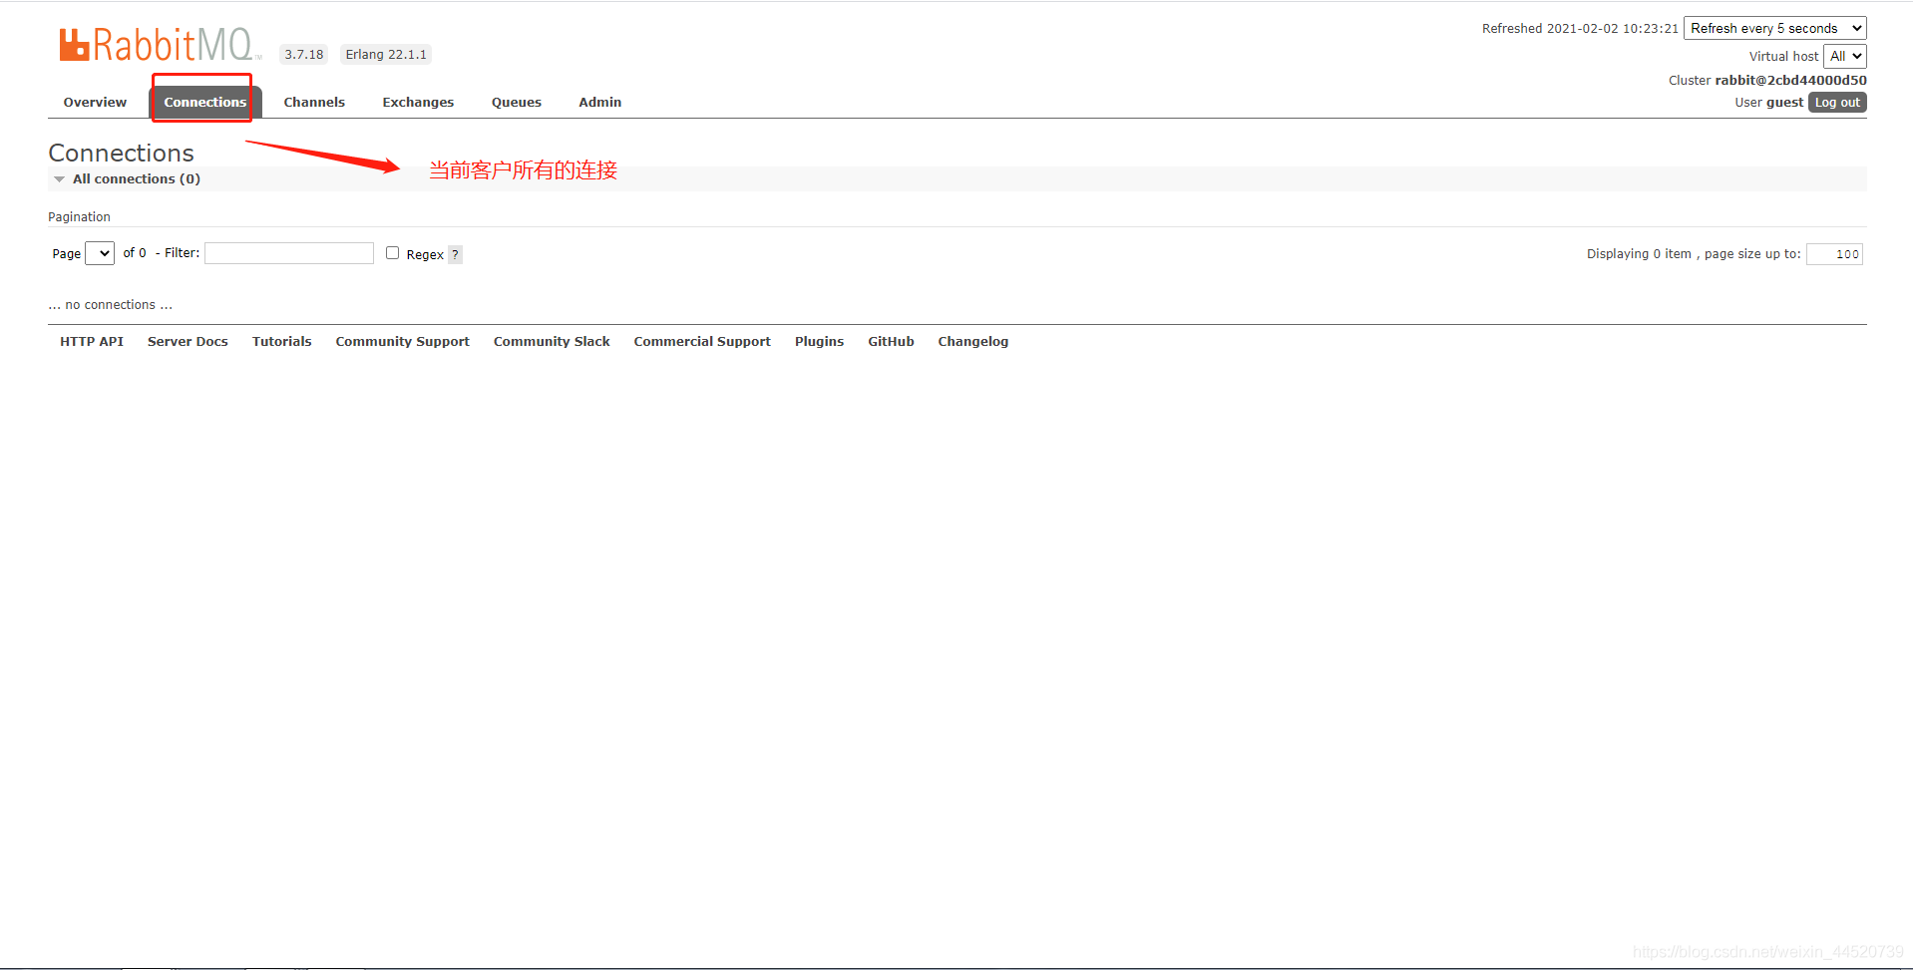The height and width of the screenshot is (970, 1913).
Task: Open the Changelog link
Action: click(972, 341)
